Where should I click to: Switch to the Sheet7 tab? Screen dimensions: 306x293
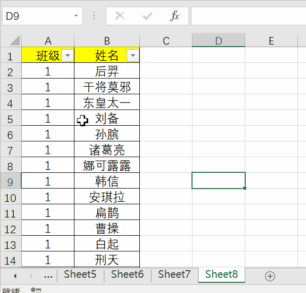click(174, 274)
